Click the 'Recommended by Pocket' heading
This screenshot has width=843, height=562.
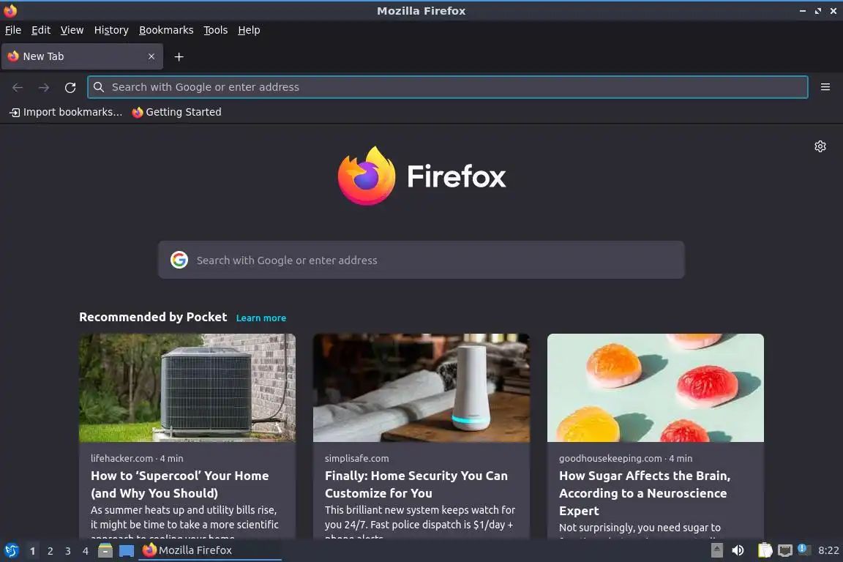153,317
